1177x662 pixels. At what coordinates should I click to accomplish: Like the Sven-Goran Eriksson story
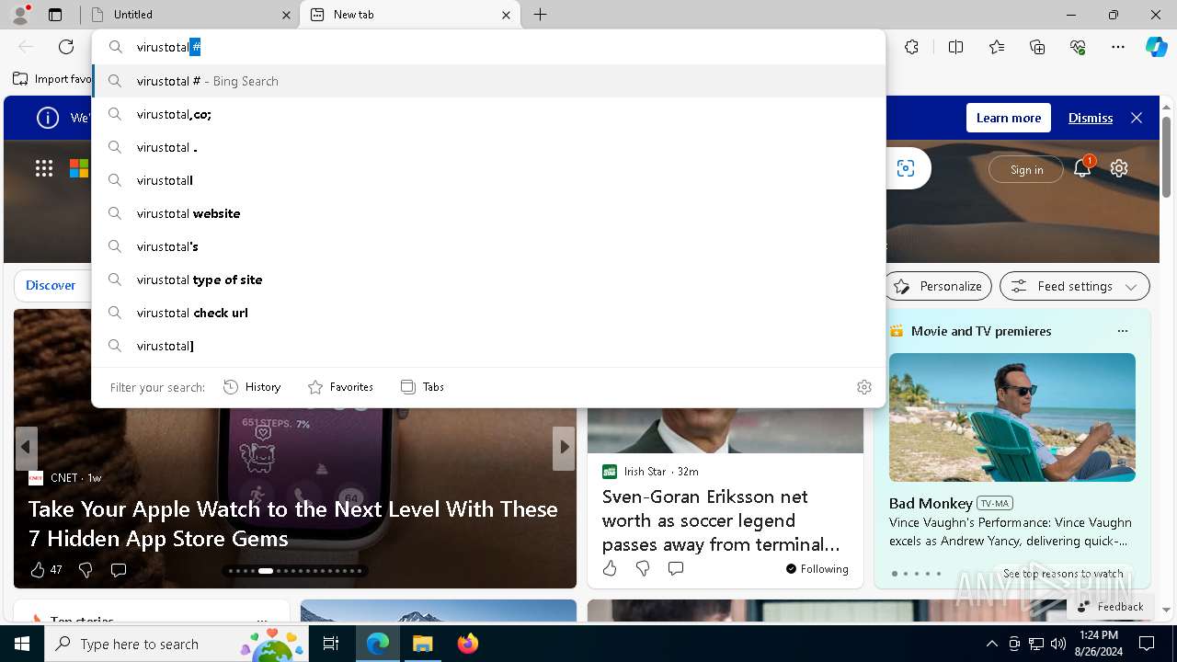pos(610,568)
